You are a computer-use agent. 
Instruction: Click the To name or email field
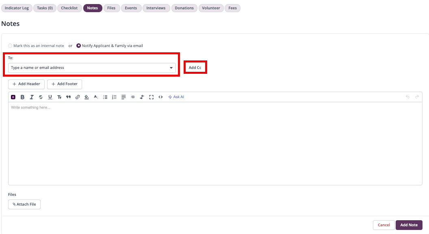(x=92, y=68)
